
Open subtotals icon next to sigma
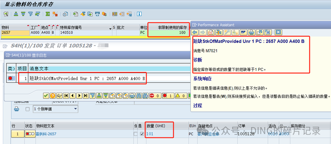coord(55,14)
